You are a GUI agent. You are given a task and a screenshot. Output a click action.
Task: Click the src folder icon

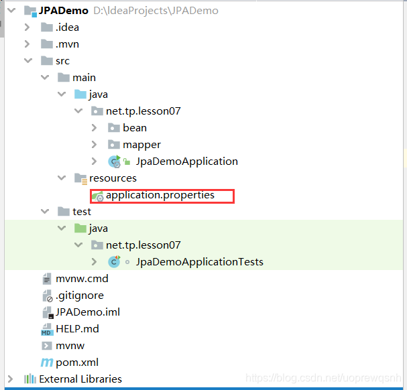click(x=47, y=60)
